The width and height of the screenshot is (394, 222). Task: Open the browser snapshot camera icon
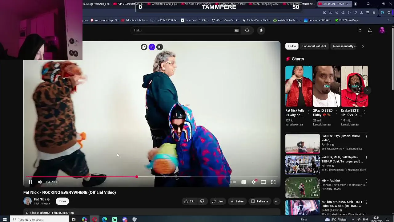click(x=331, y=13)
